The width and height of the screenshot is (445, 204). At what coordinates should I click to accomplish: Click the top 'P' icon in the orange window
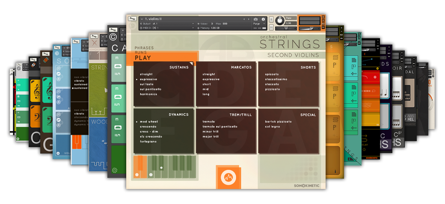pos(334,65)
